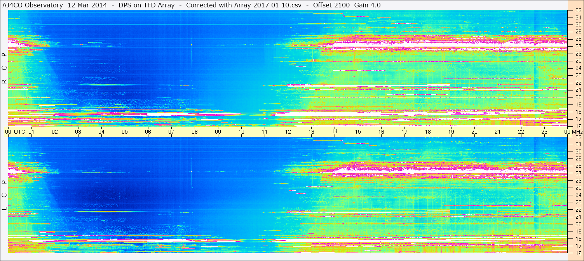Click the 18 MHz tick of the RCP panel

pos(578,112)
